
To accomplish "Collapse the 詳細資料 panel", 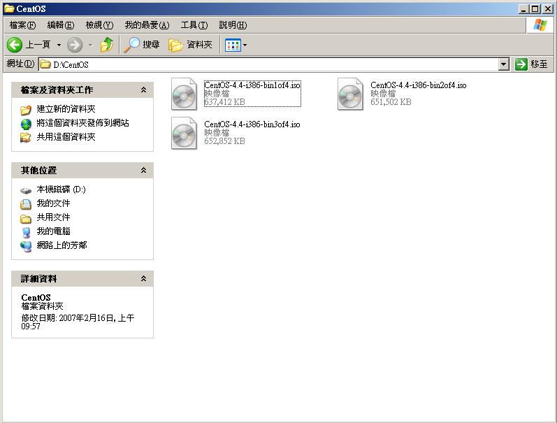I will point(143,279).
